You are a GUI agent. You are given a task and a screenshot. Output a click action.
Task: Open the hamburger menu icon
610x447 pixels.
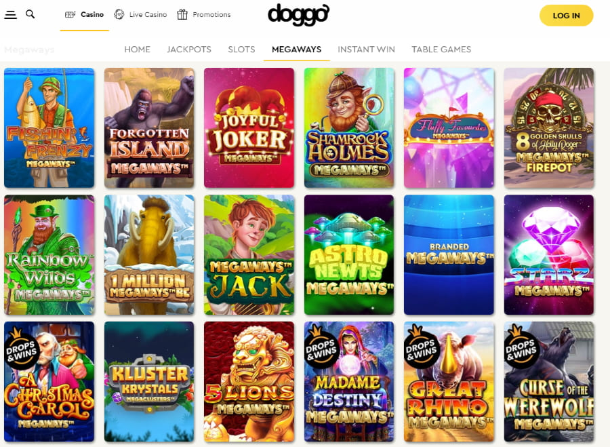[10, 15]
